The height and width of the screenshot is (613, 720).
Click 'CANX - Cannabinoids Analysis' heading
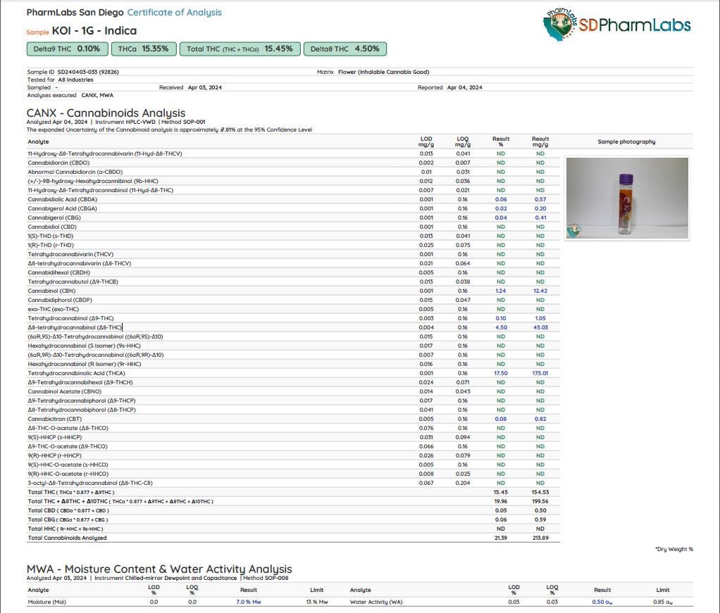106,113
